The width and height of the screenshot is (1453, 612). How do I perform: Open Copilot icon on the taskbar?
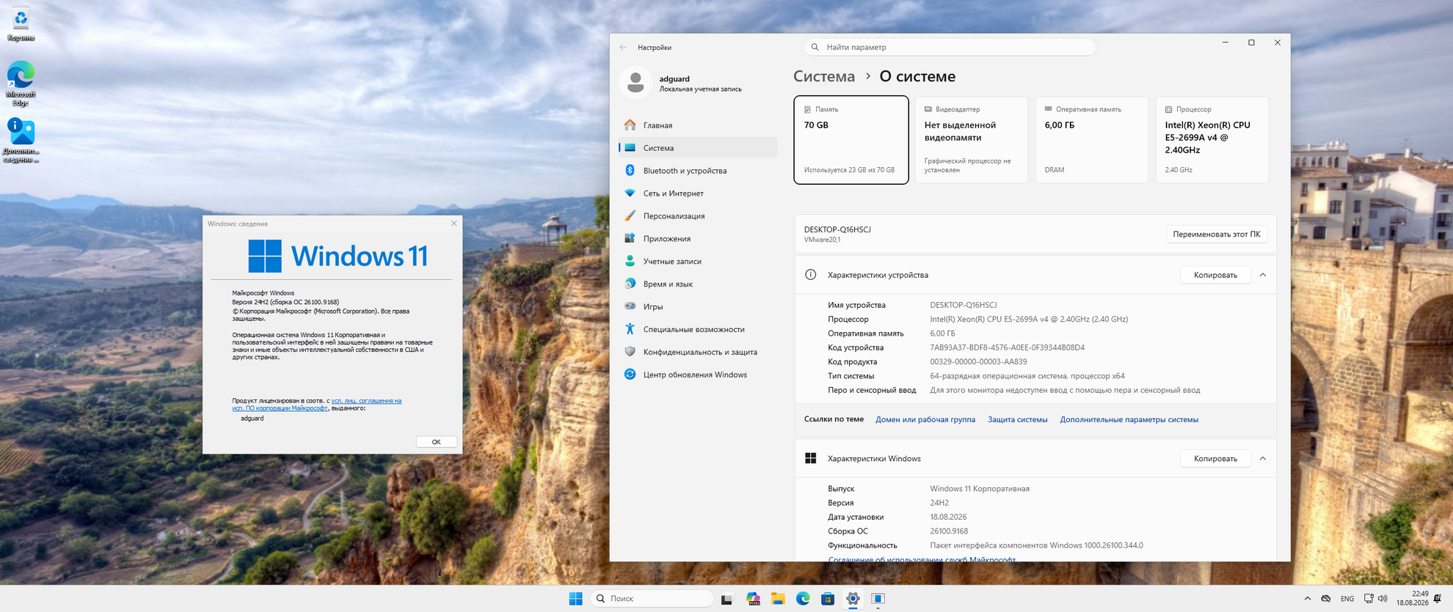753,599
